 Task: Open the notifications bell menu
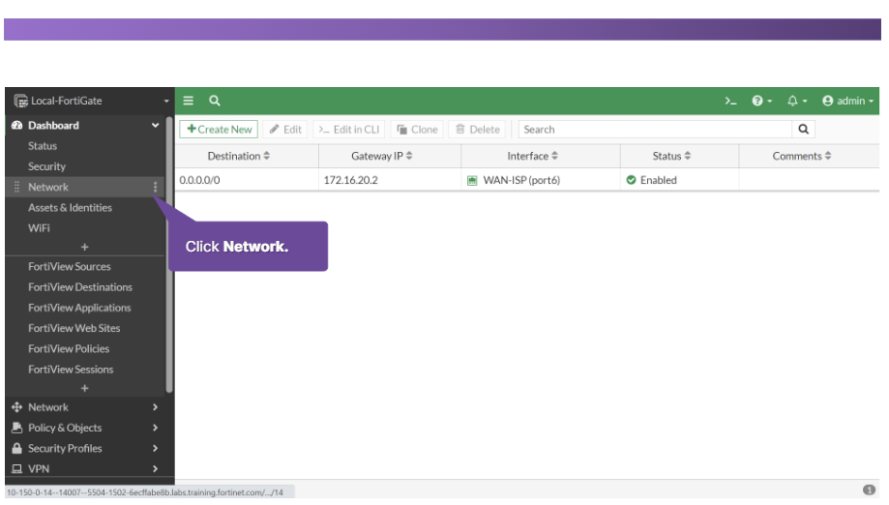[796, 101]
